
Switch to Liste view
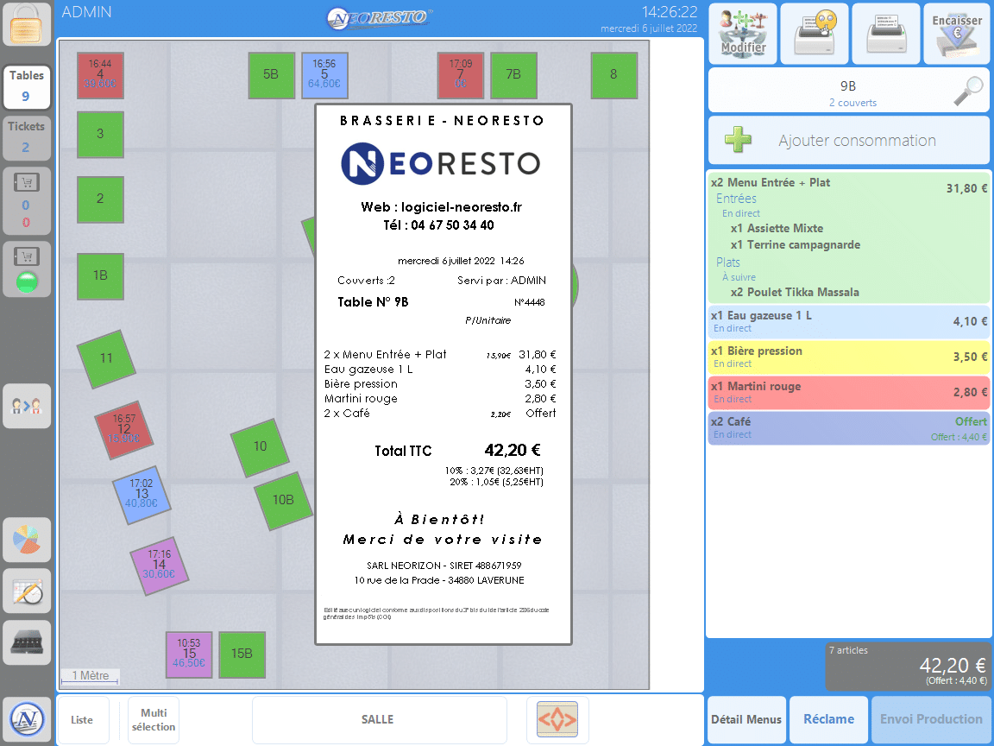83,719
